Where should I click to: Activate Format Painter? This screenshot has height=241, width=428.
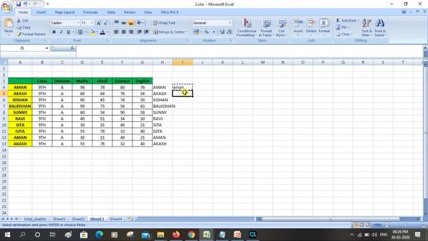31,34
